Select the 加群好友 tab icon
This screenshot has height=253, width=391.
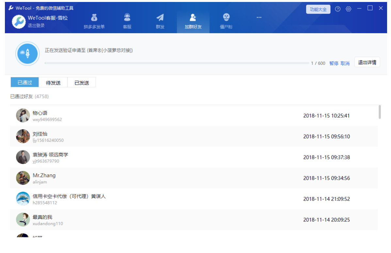click(x=193, y=17)
